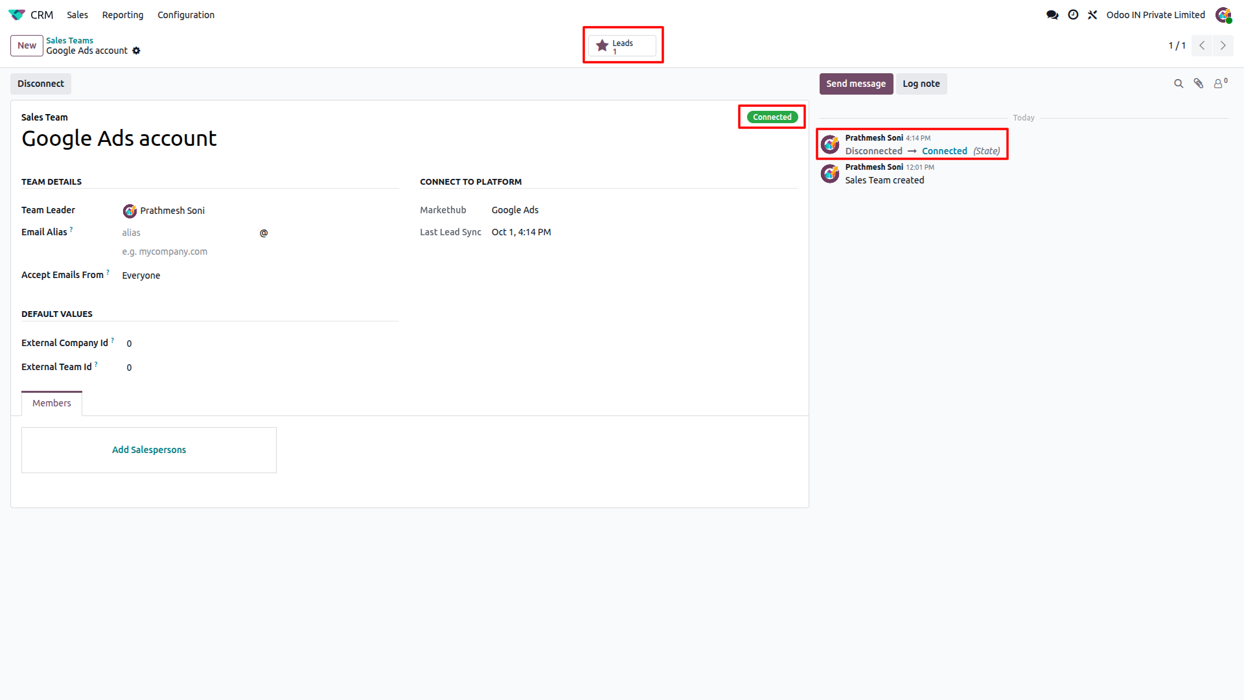
Task: Open the debug tools wrench icon
Action: point(1092,14)
